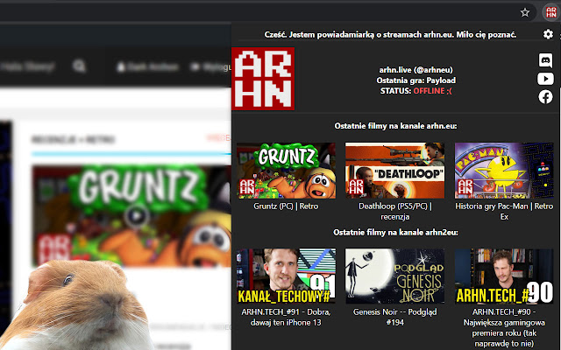Click the ARHN extension toolbar icon

pyautogui.click(x=551, y=13)
